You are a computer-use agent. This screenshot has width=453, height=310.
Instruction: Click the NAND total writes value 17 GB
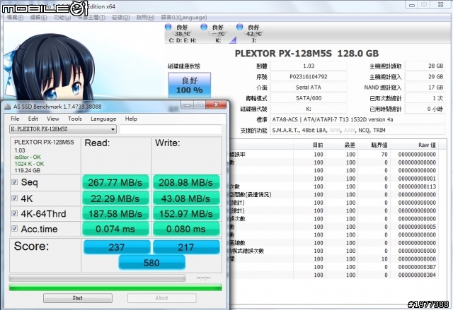click(x=425, y=88)
